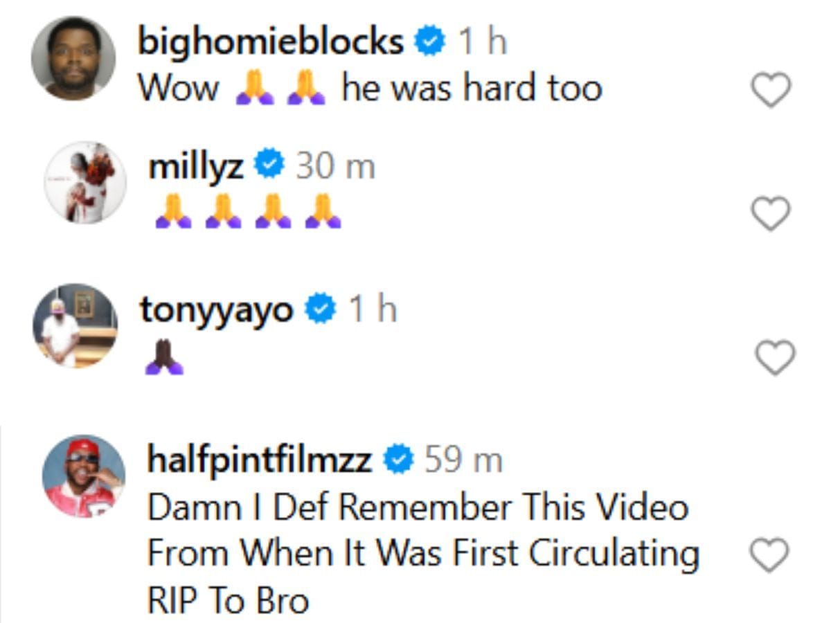The height and width of the screenshot is (623, 831).
Task: Open the tonyyayo username link
Action: click(x=217, y=309)
